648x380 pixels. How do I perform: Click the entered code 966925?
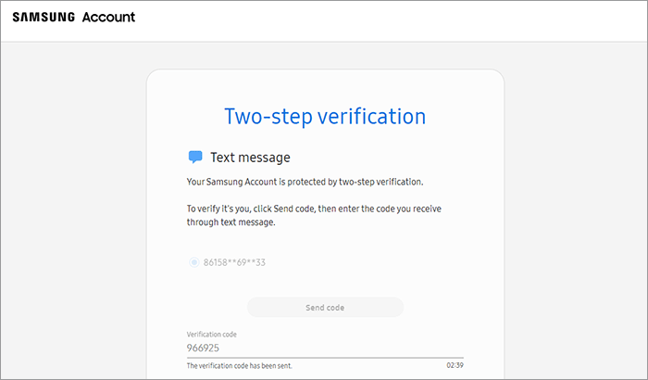tap(204, 349)
